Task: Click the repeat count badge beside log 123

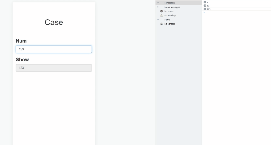Action: coord(205,9)
